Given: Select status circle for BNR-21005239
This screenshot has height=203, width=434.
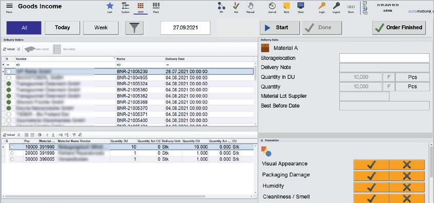Looking at the screenshot, I should (9, 72).
